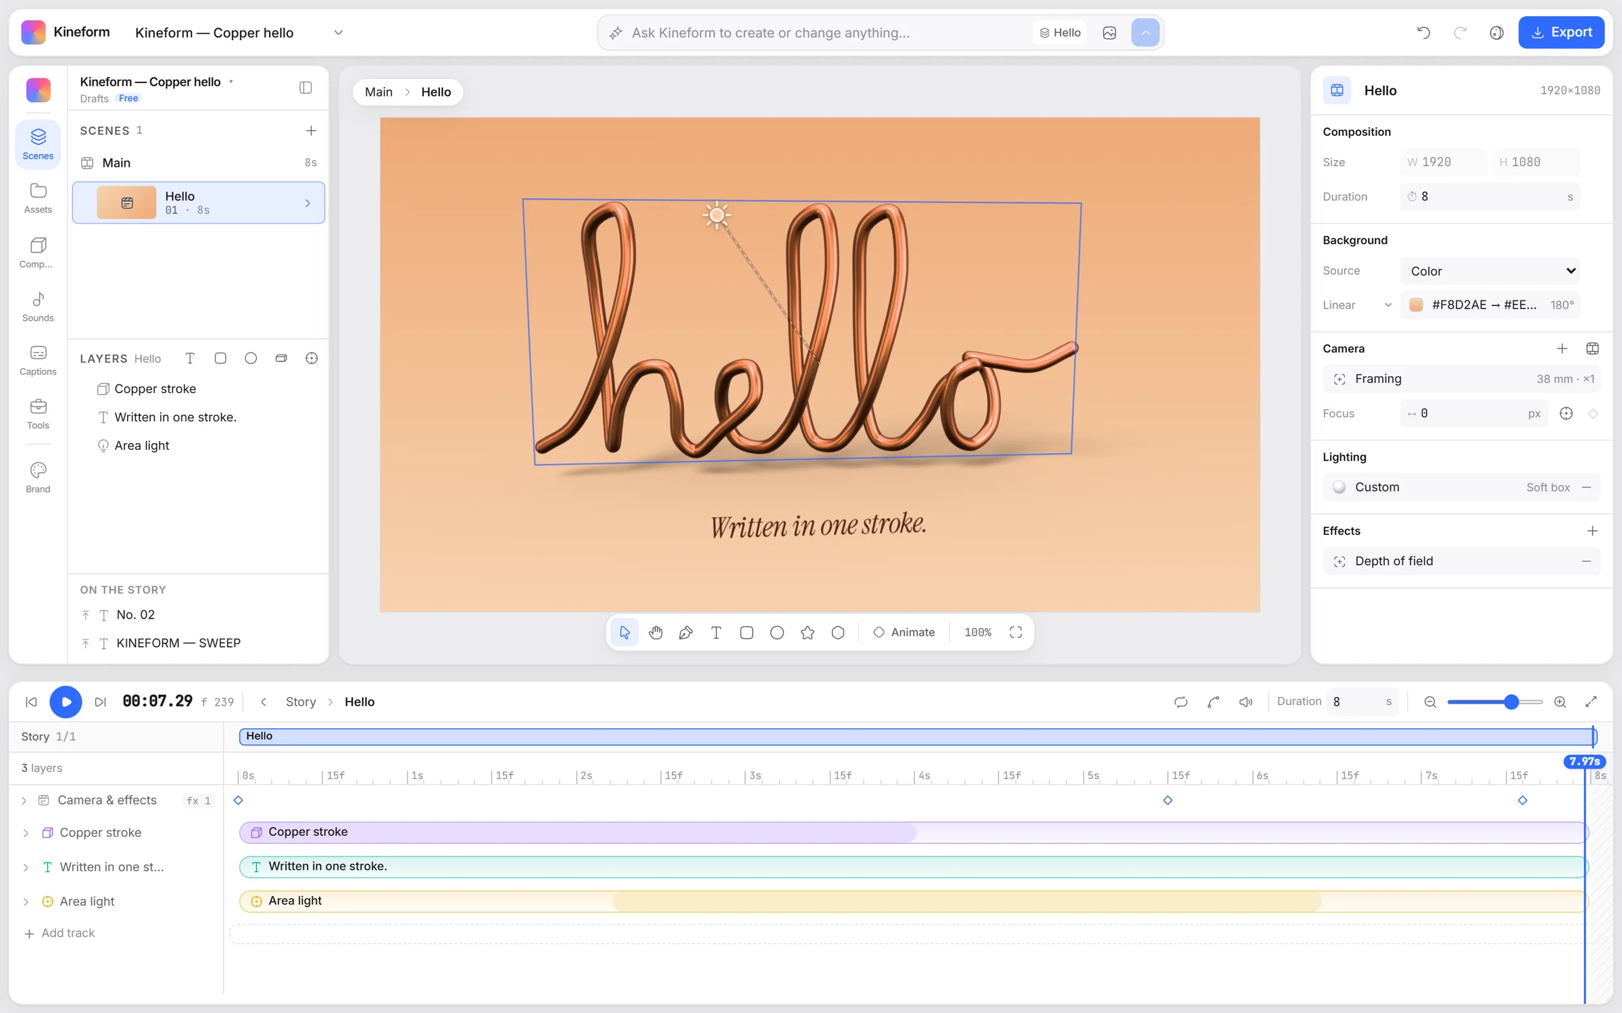Click the Focus value input field
Viewport: 1622px width, 1013px height.
coord(1473,413)
